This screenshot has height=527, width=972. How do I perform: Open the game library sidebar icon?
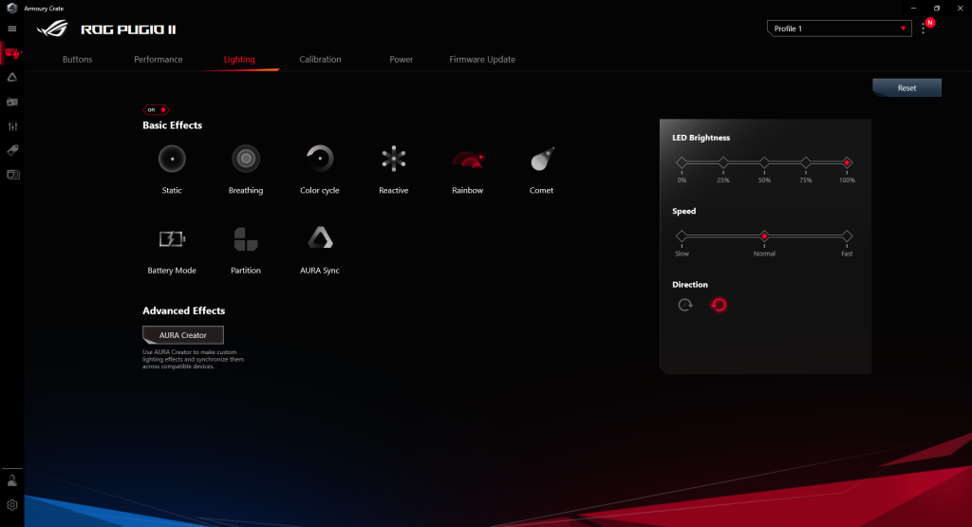(x=11, y=102)
